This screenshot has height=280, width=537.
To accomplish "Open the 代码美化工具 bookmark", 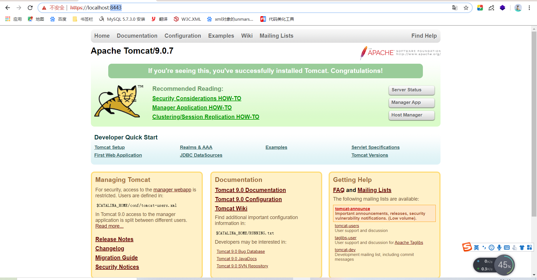I will click(x=277, y=19).
